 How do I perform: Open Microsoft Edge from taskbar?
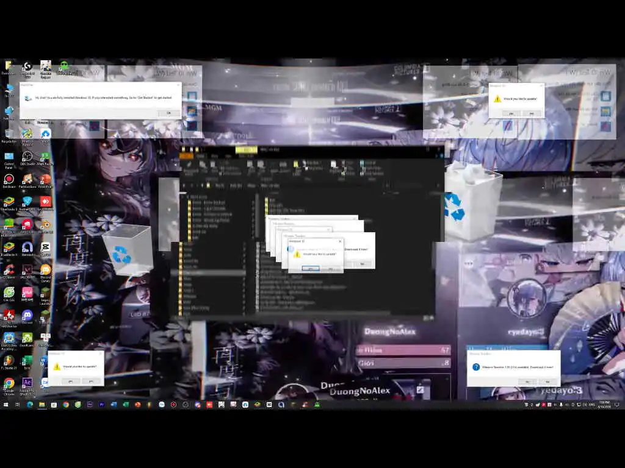(x=30, y=405)
